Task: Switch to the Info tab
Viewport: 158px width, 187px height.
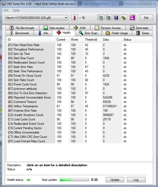Action: [43, 33]
